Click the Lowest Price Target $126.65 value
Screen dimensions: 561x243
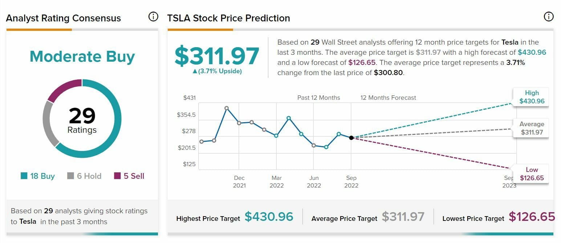coord(532,217)
